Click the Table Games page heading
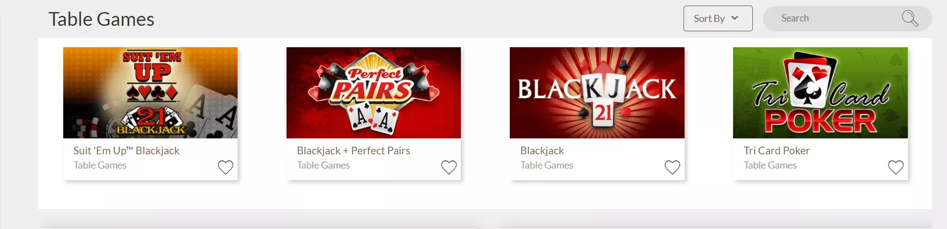947x229 pixels. click(x=101, y=19)
